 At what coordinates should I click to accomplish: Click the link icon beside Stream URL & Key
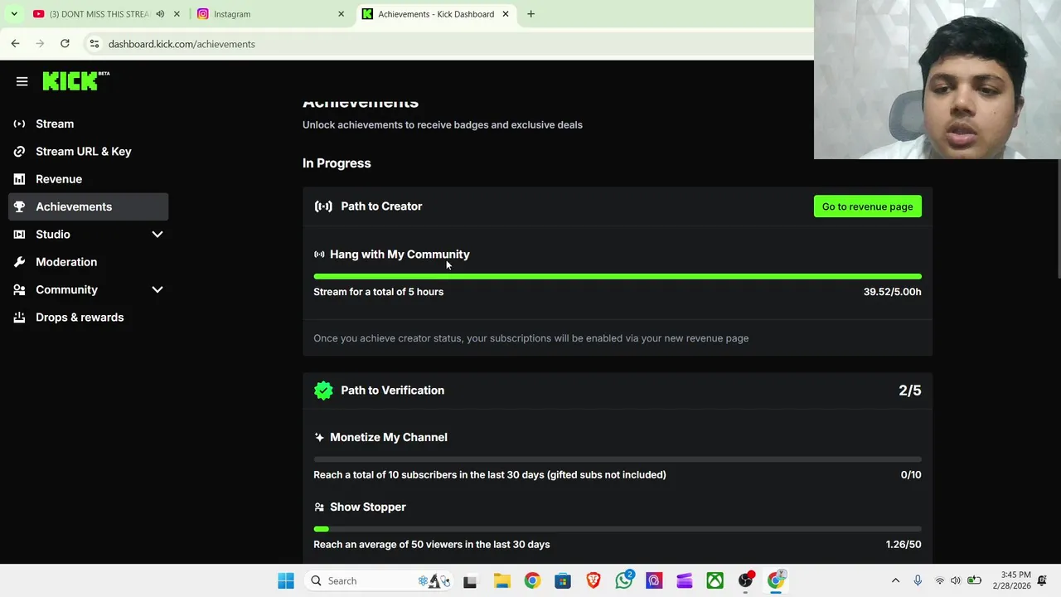pos(19,151)
